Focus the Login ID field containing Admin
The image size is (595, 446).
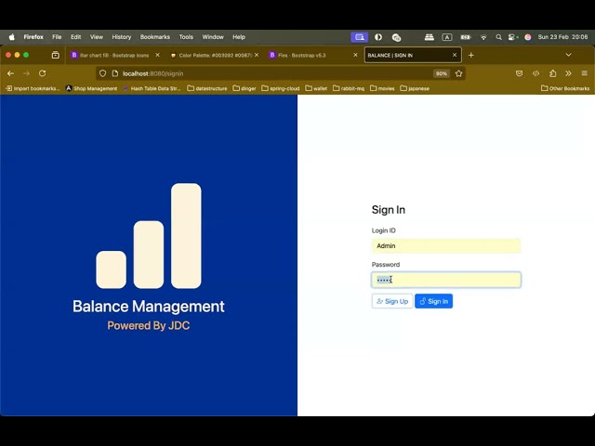(446, 245)
